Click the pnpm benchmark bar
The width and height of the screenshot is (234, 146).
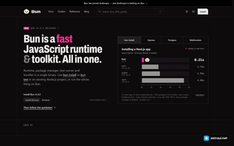point(151,74)
